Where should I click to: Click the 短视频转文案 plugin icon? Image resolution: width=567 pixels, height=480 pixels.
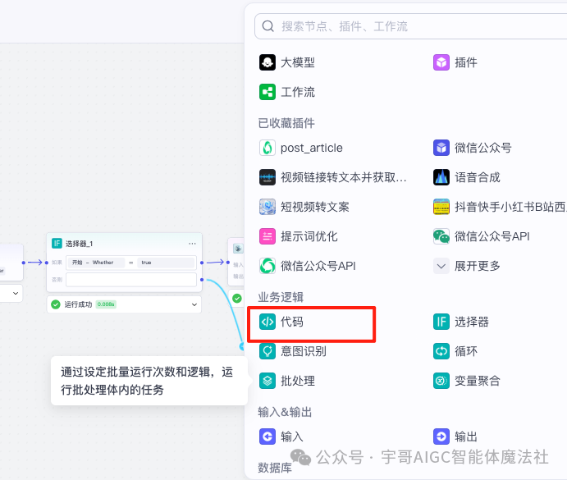coord(267,207)
